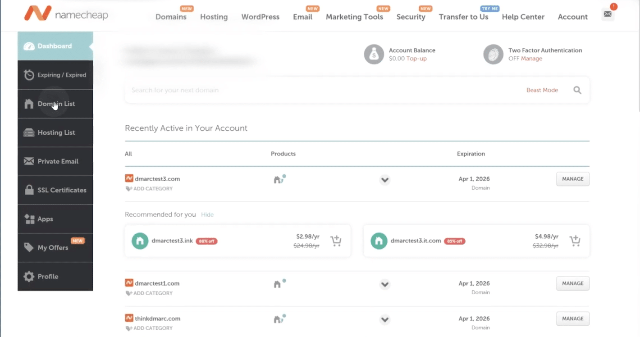Screen dimensions: 640x337
Task: Expand the dmarctest1.com row chevron
Action: point(384,284)
